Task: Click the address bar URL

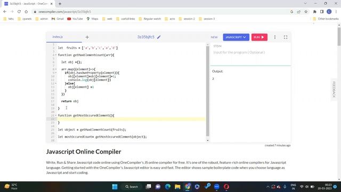Action: coord(64,12)
